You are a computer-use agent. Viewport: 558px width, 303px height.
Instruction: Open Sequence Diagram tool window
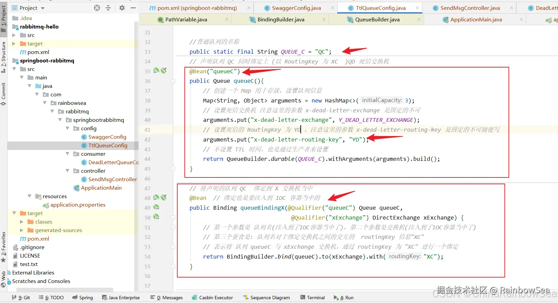(x=266, y=298)
